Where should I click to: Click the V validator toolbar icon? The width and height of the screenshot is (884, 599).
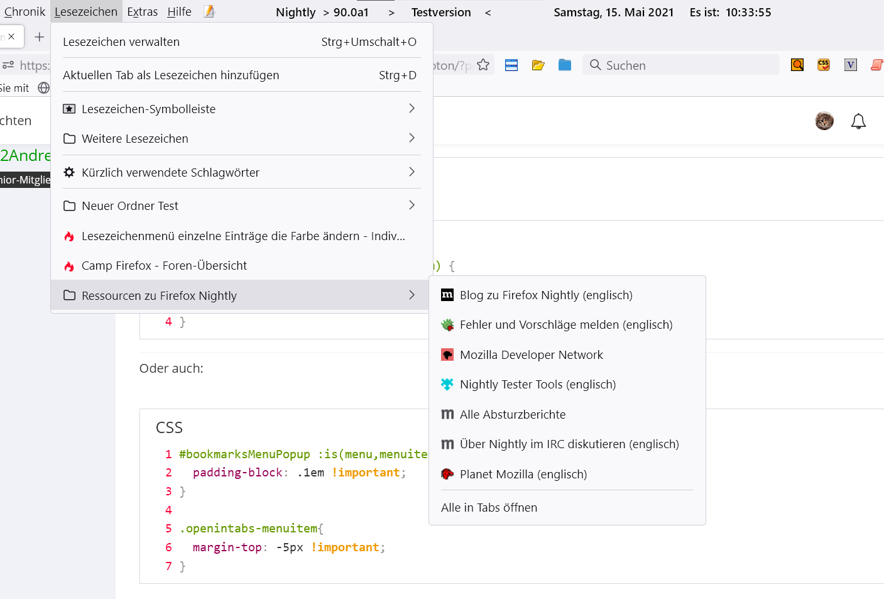tap(851, 65)
